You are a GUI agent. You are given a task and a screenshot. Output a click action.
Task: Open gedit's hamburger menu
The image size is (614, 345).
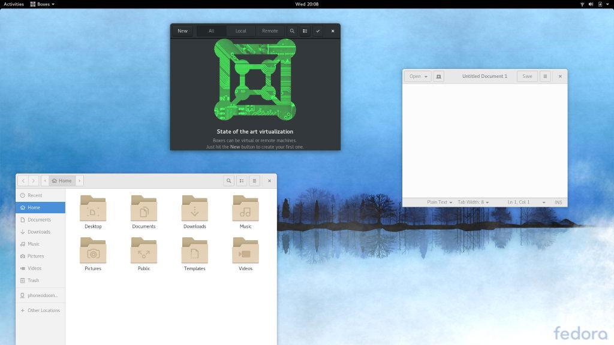point(544,76)
